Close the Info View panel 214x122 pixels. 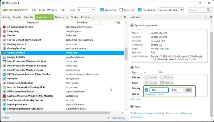[211, 17]
